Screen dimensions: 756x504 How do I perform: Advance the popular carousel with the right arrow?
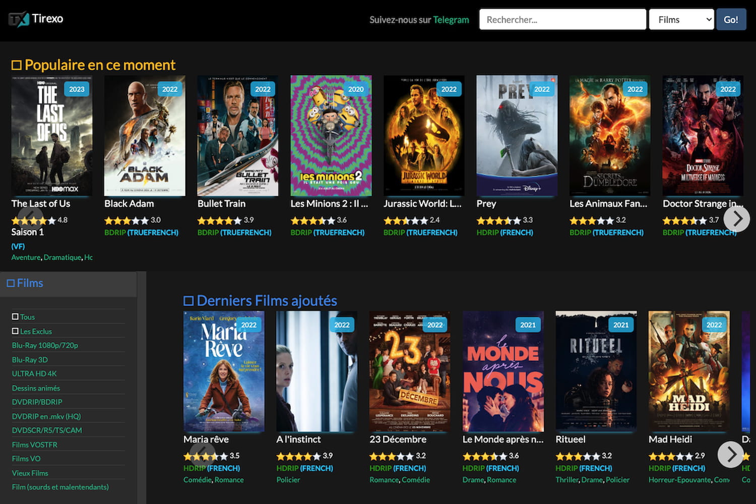coord(737,219)
